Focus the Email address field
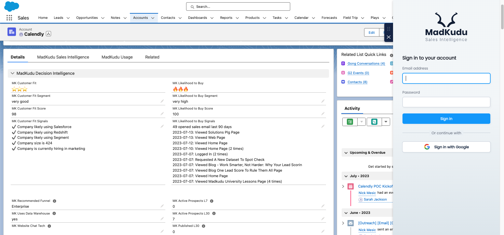Viewport: 504px width, 235px height. click(446, 78)
